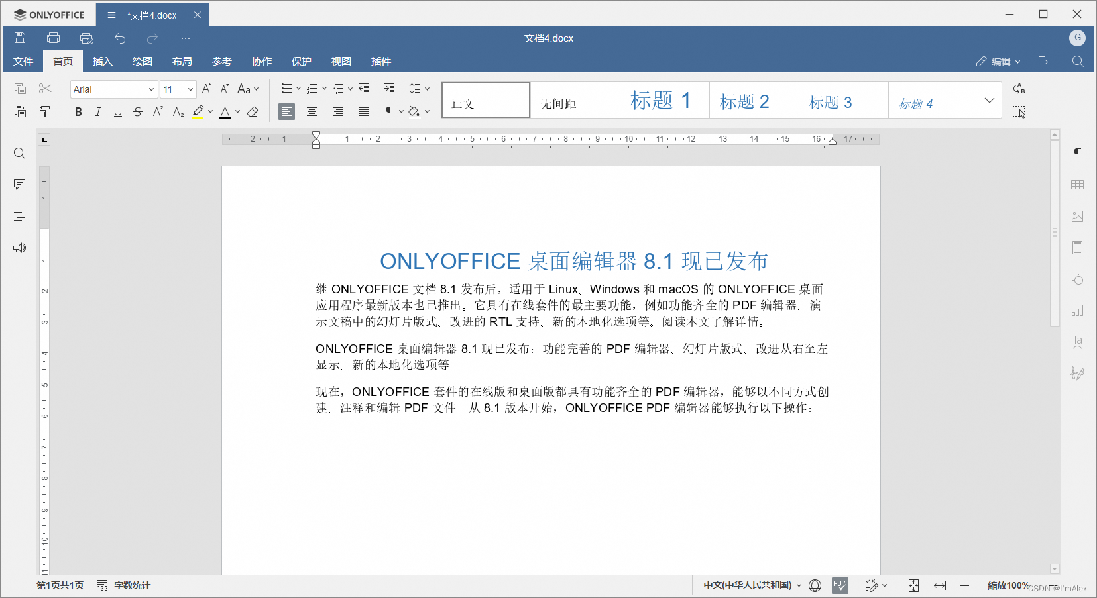The image size is (1097, 598).
Task: Open the bullet list dropdown arrow
Action: click(x=298, y=89)
